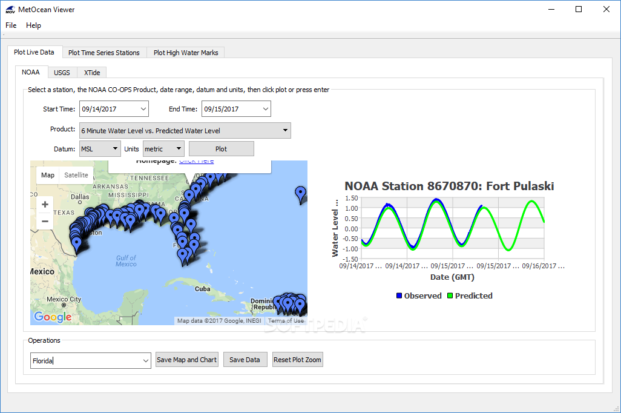
Task: Click the 1.50 y-axis value on chart
Action: [351, 198]
